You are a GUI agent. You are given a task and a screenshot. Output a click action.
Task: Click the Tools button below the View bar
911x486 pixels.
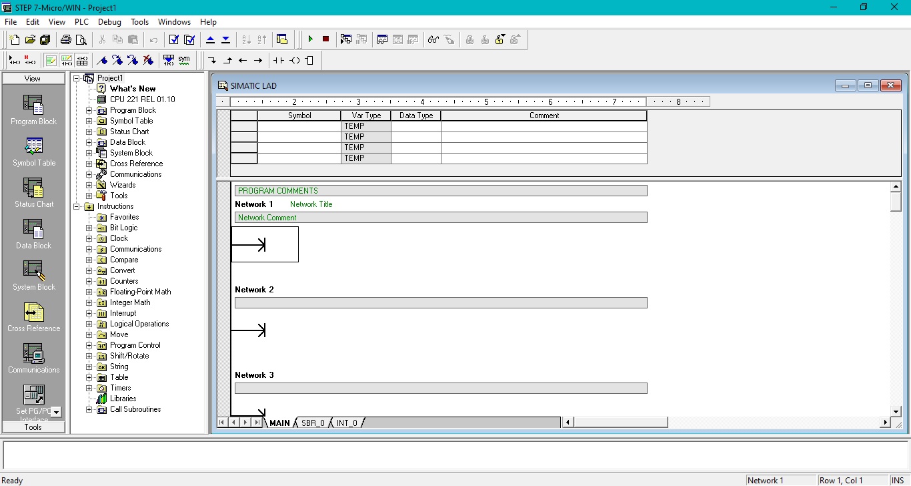33,427
